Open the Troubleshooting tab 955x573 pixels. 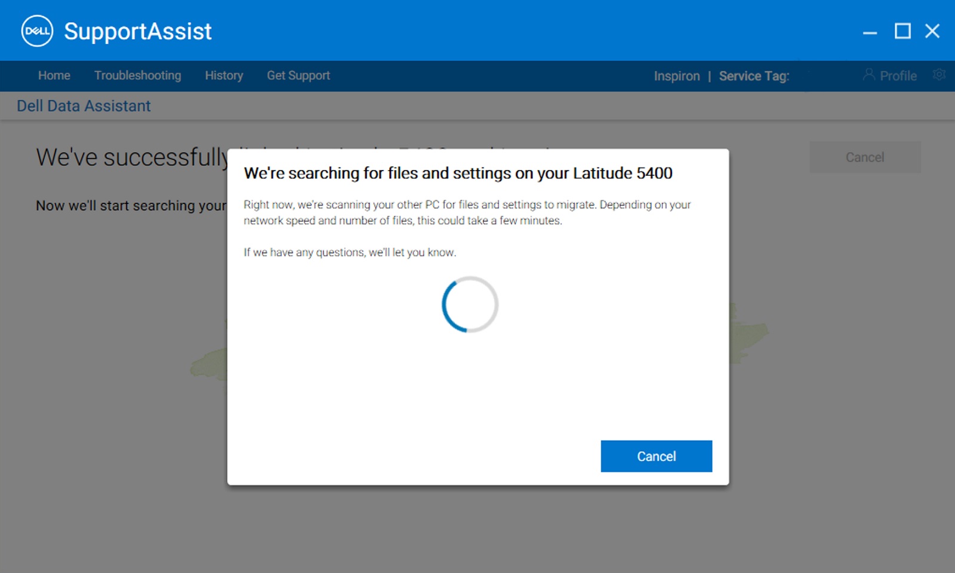pyautogui.click(x=137, y=76)
